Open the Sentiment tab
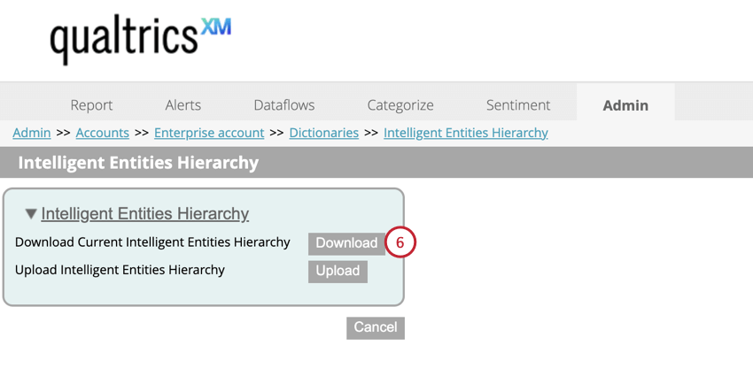Image resolution: width=753 pixels, height=376 pixels. pos(518,104)
